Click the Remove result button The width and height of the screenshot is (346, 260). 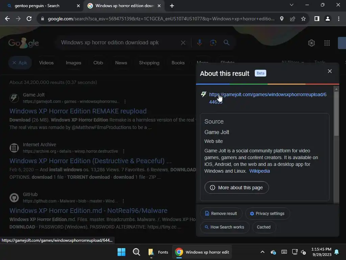coord(221,214)
